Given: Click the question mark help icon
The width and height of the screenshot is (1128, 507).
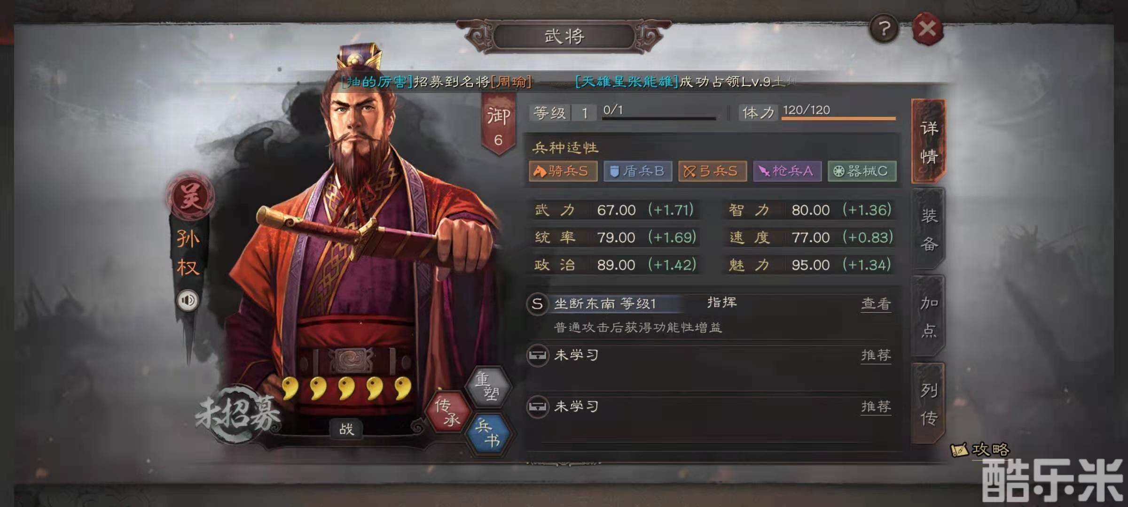Looking at the screenshot, I should (884, 29).
